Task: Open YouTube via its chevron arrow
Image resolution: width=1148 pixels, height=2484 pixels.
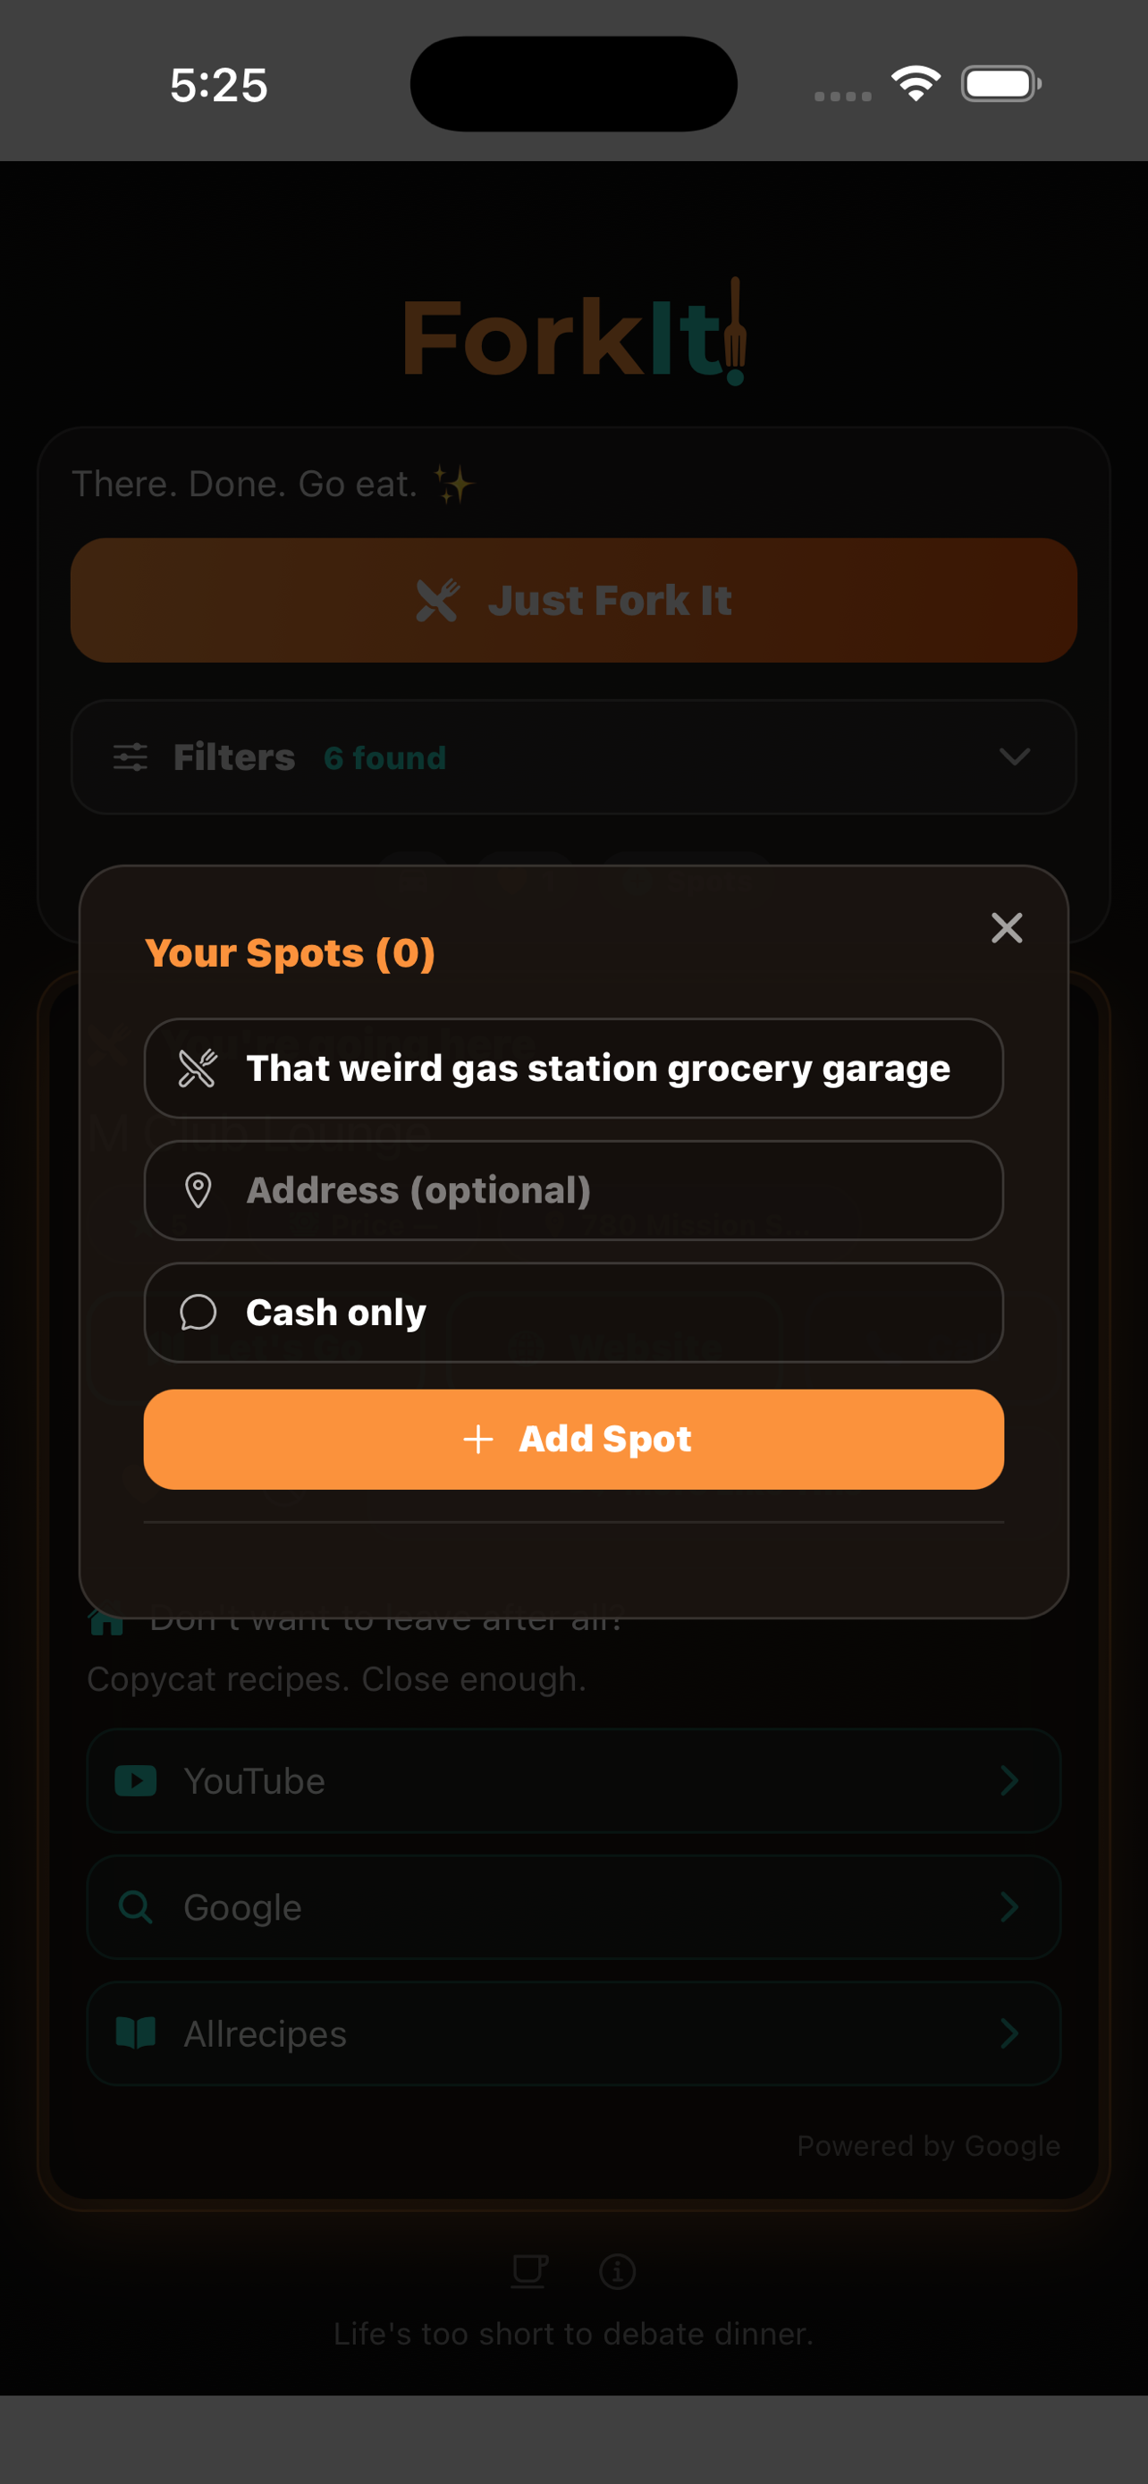Action: click(1009, 1781)
